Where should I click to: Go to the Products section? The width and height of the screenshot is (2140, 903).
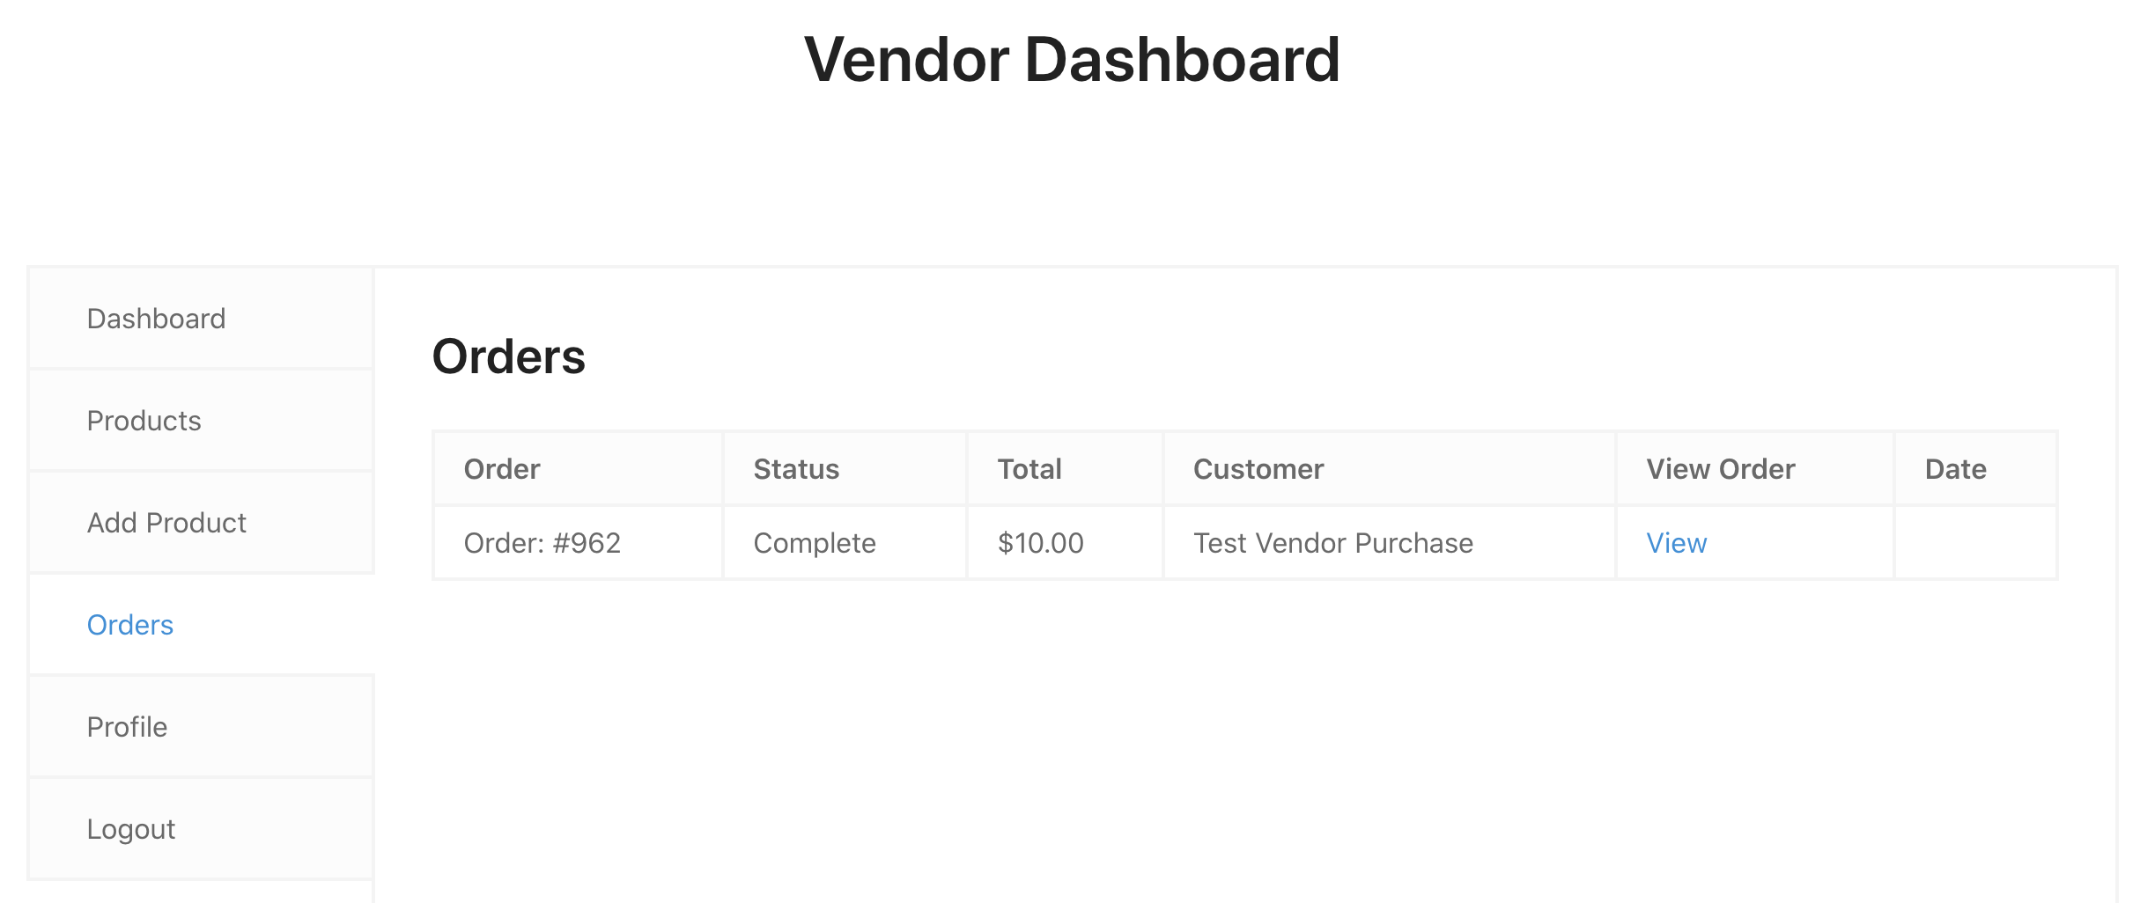point(144,421)
